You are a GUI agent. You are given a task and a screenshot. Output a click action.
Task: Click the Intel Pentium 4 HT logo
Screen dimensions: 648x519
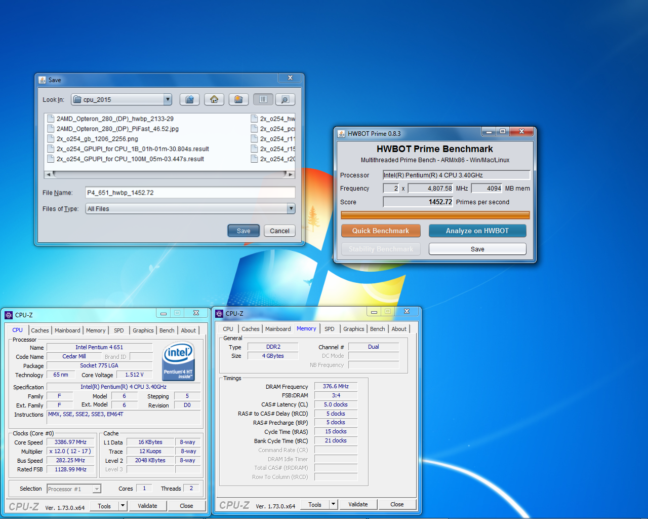(178, 362)
